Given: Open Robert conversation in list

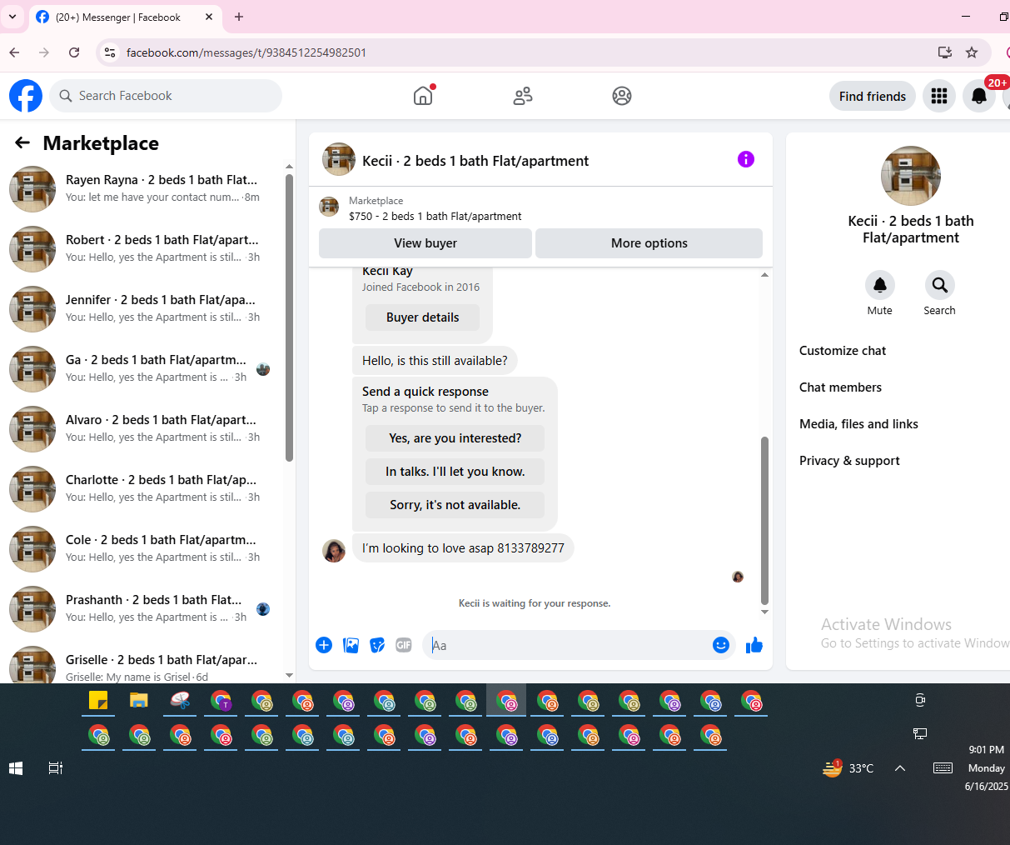Looking at the screenshot, I should tap(142, 248).
